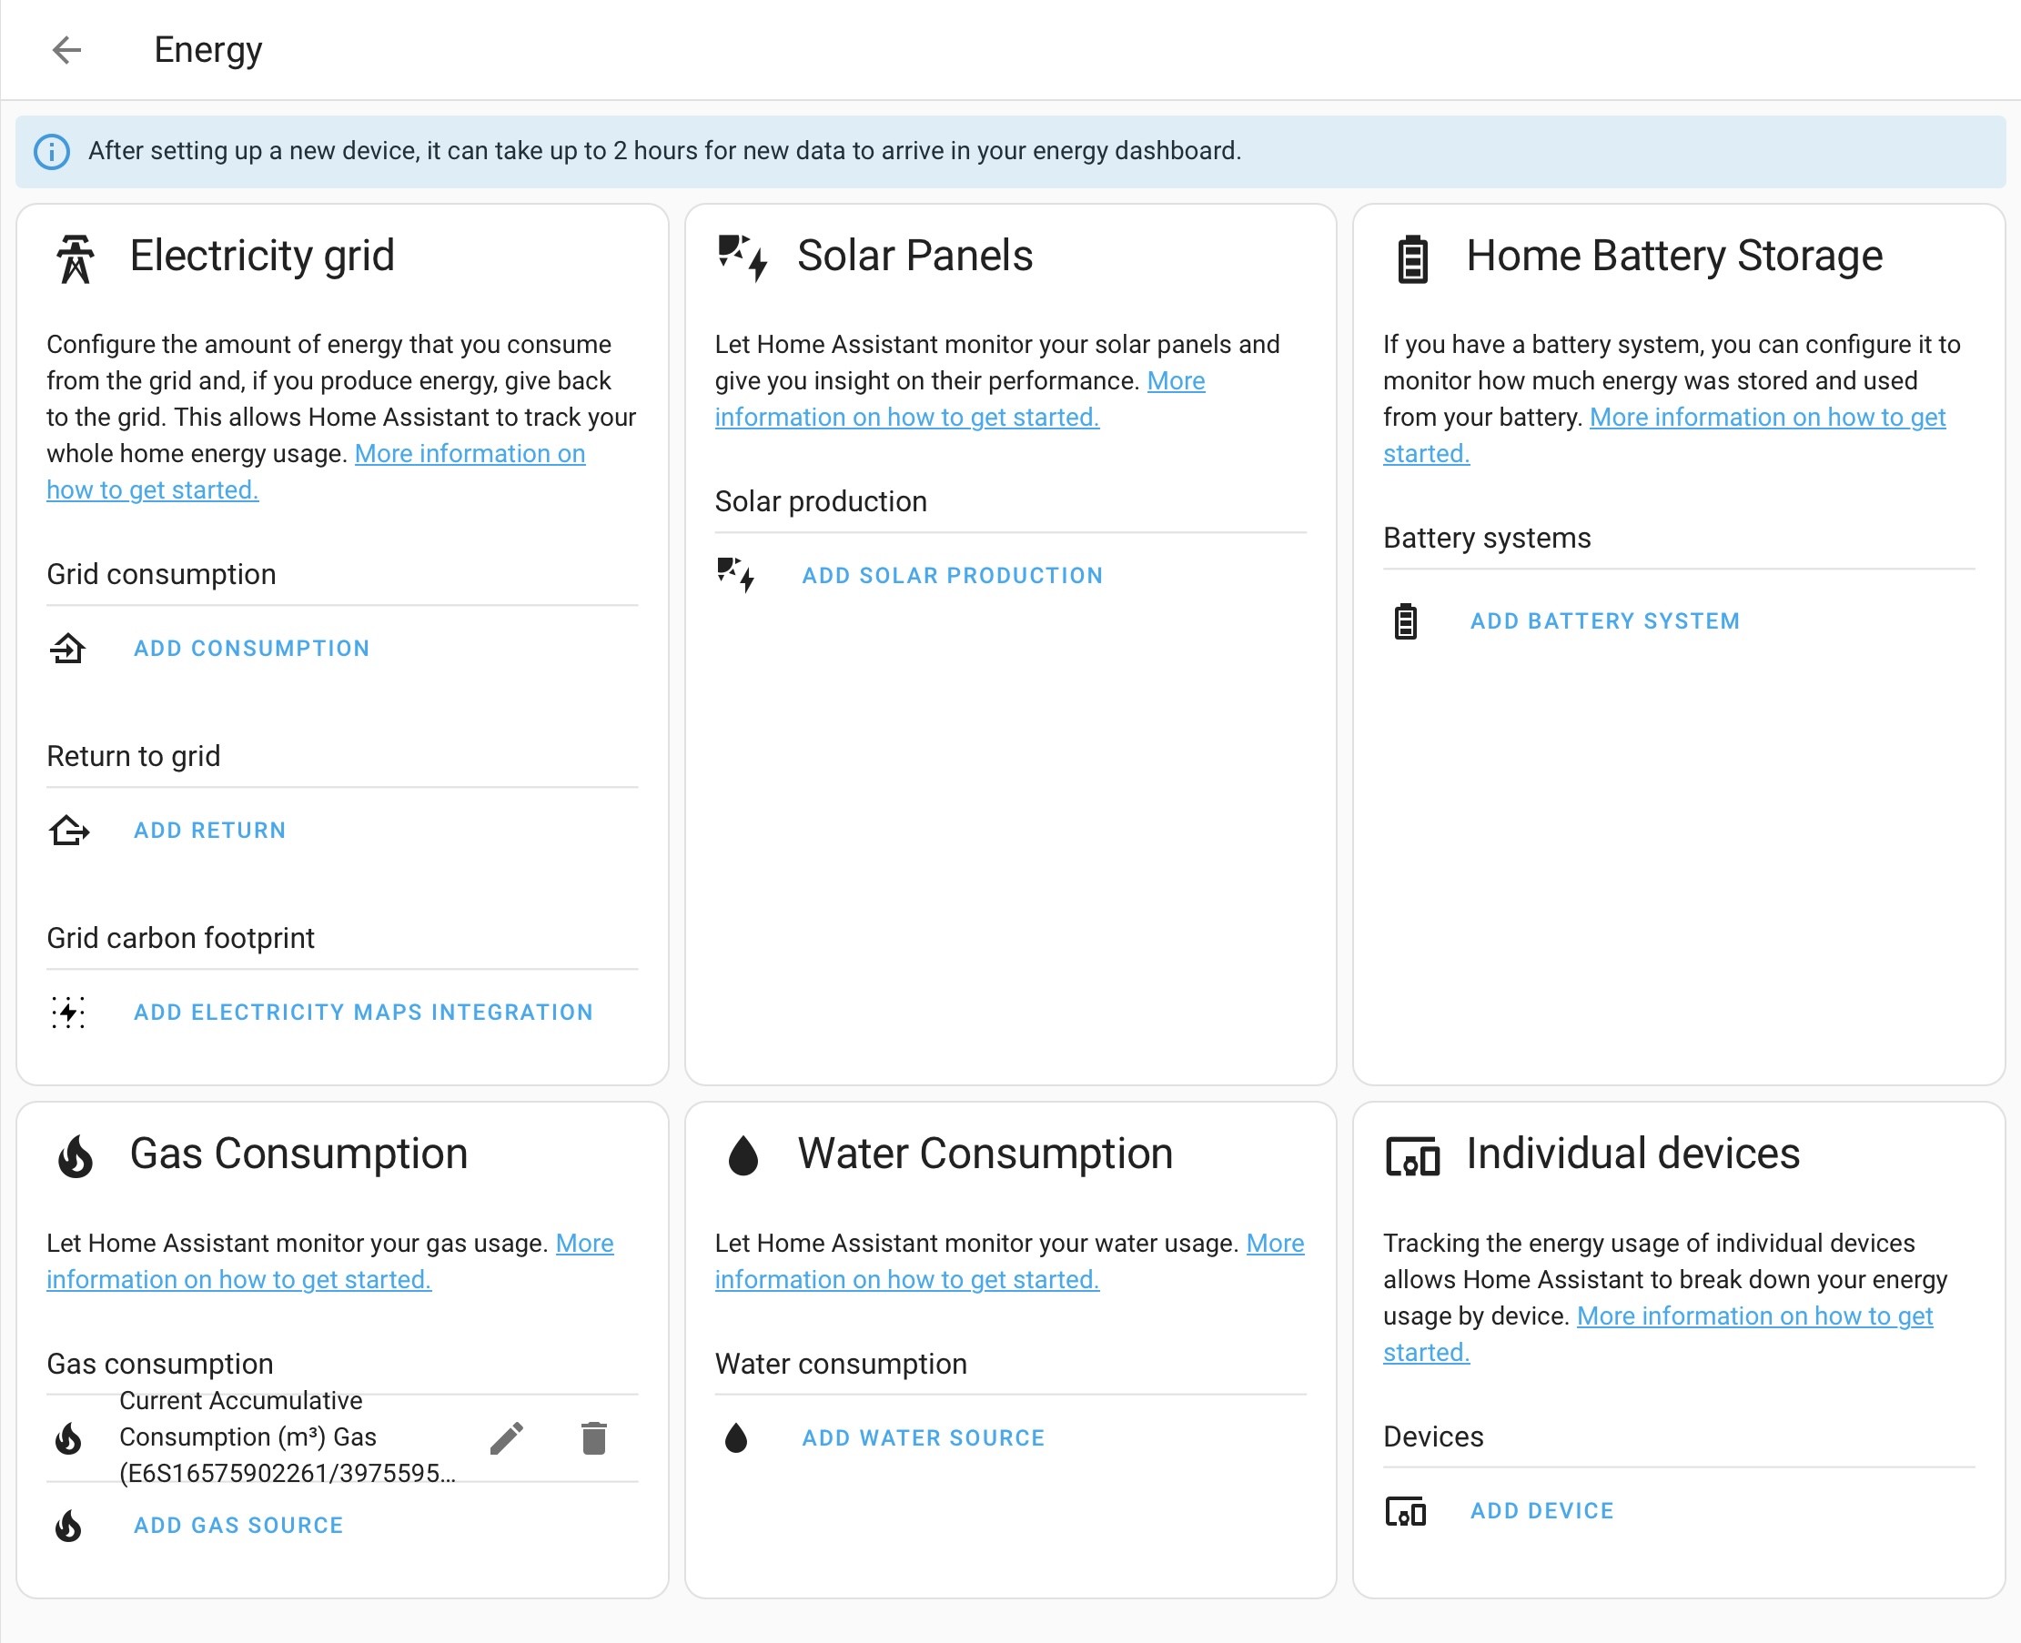The image size is (2021, 1643).
Task: Click the Battery systems section label
Action: coord(1487,538)
